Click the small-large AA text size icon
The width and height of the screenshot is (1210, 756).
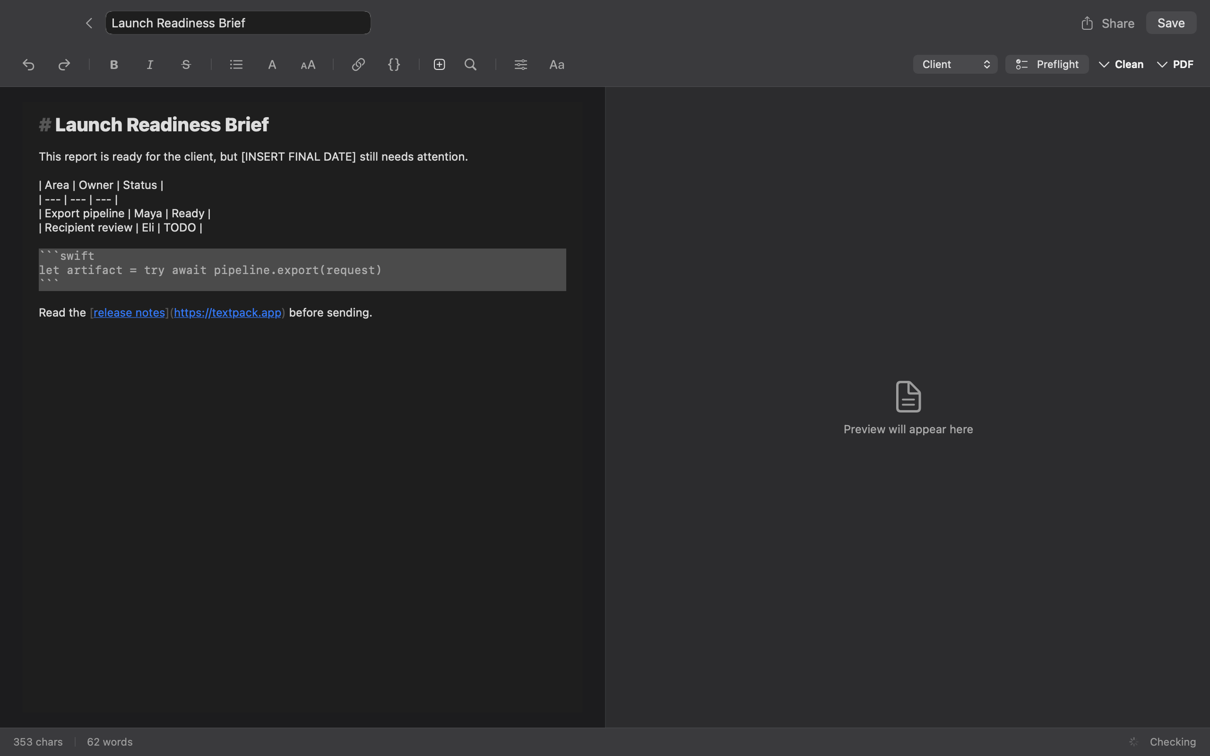click(308, 65)
